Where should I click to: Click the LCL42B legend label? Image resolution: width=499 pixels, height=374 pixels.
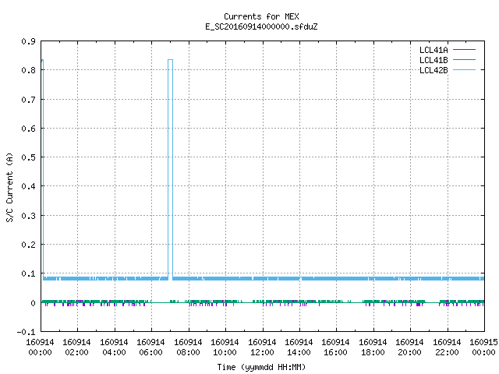tap(434, 70)
